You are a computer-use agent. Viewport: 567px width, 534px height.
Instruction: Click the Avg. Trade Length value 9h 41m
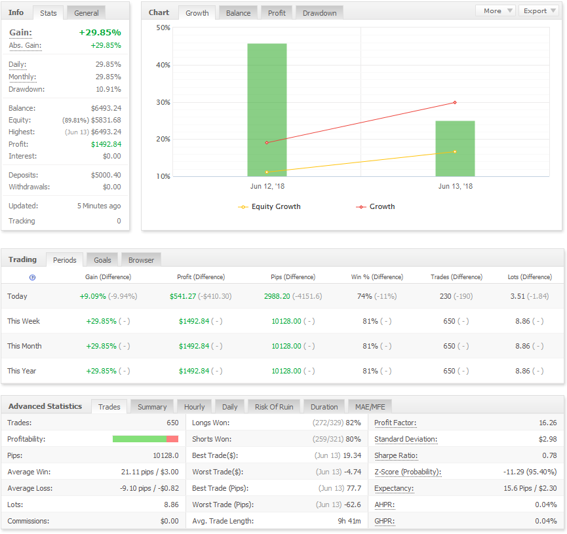(349, 521)
